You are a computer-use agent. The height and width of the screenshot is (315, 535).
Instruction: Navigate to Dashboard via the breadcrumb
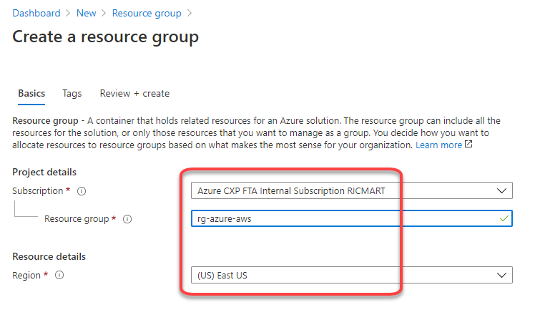coord(36,14)
